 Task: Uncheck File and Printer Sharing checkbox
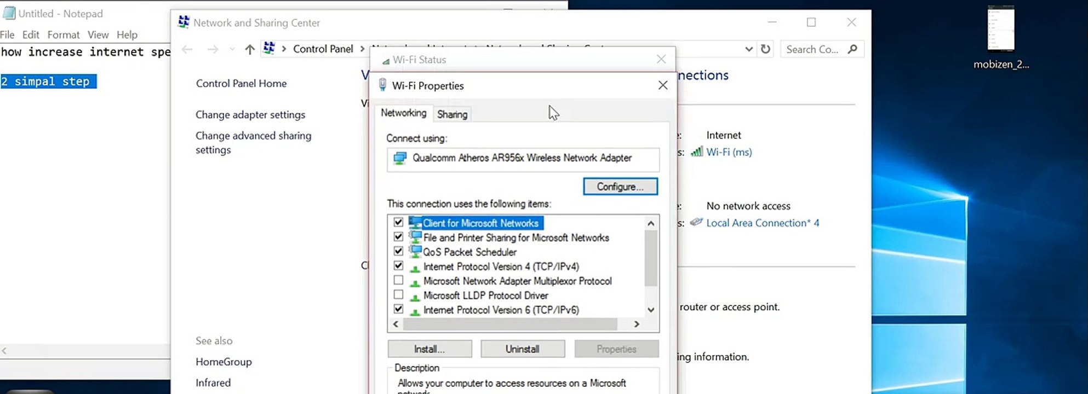398,237
